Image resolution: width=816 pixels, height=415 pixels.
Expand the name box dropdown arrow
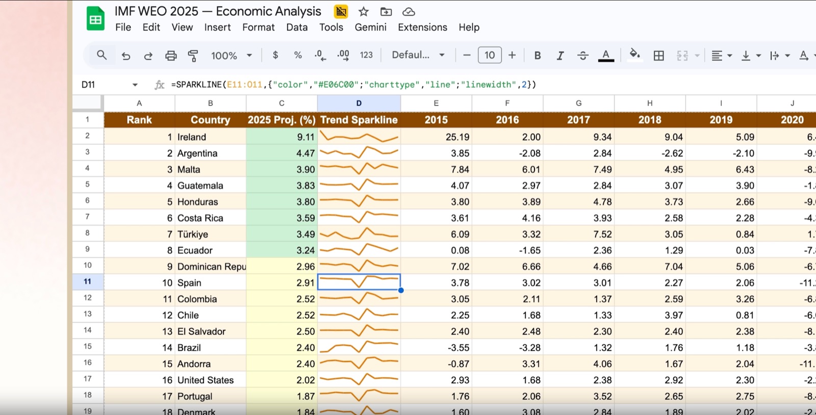[x=135, y=85]
